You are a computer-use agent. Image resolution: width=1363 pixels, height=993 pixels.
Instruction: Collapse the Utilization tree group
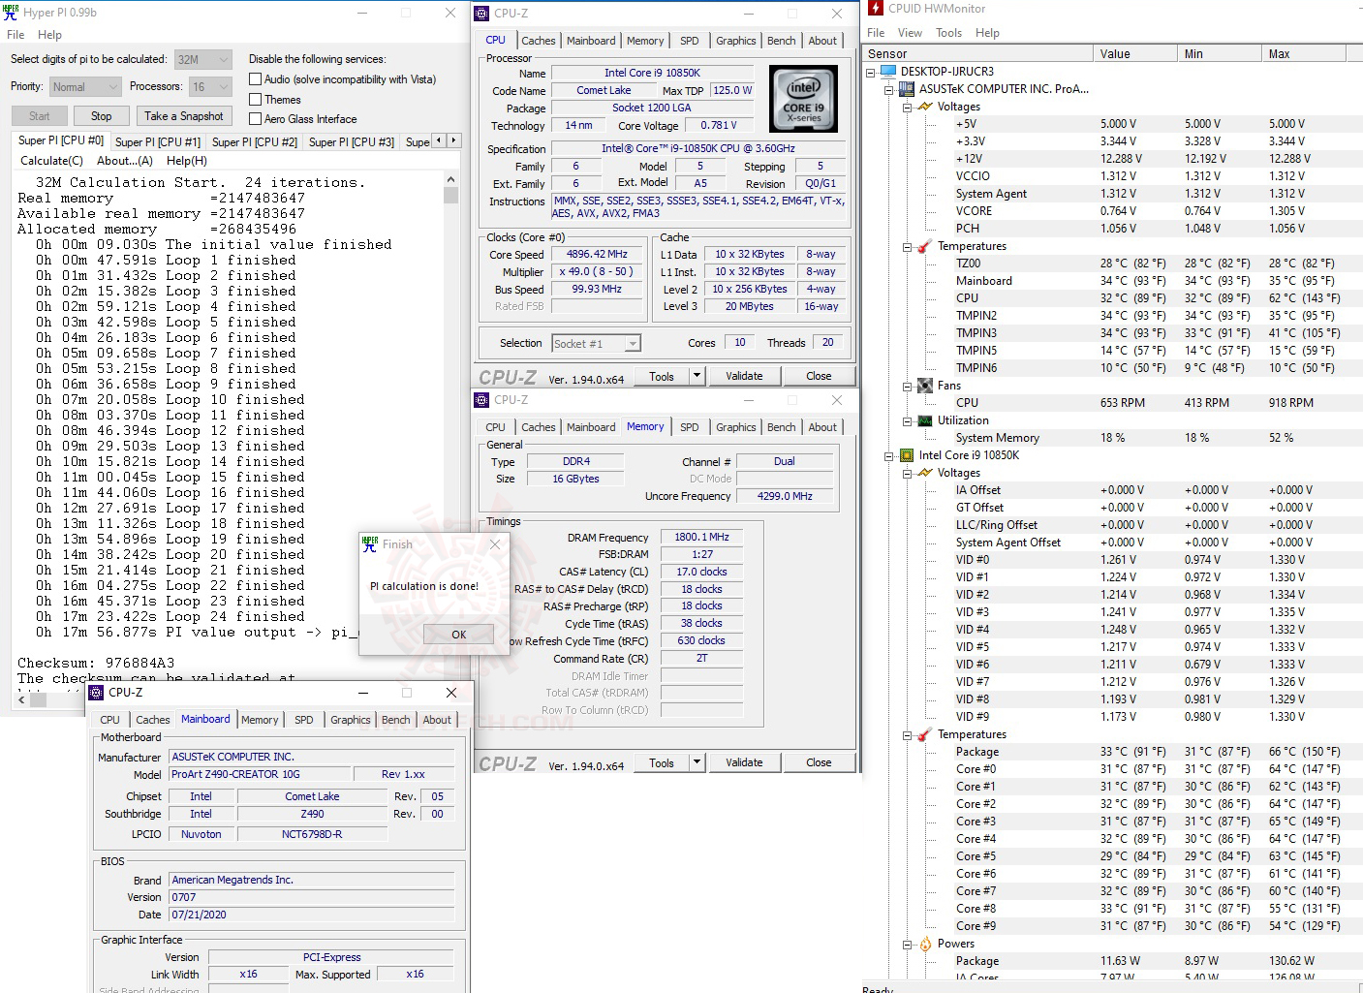907,420
